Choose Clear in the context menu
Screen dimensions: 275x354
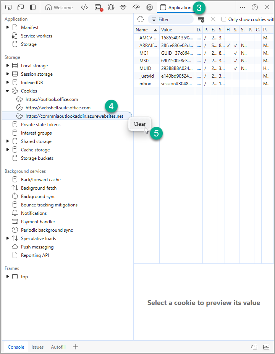(x=140, y=124)
